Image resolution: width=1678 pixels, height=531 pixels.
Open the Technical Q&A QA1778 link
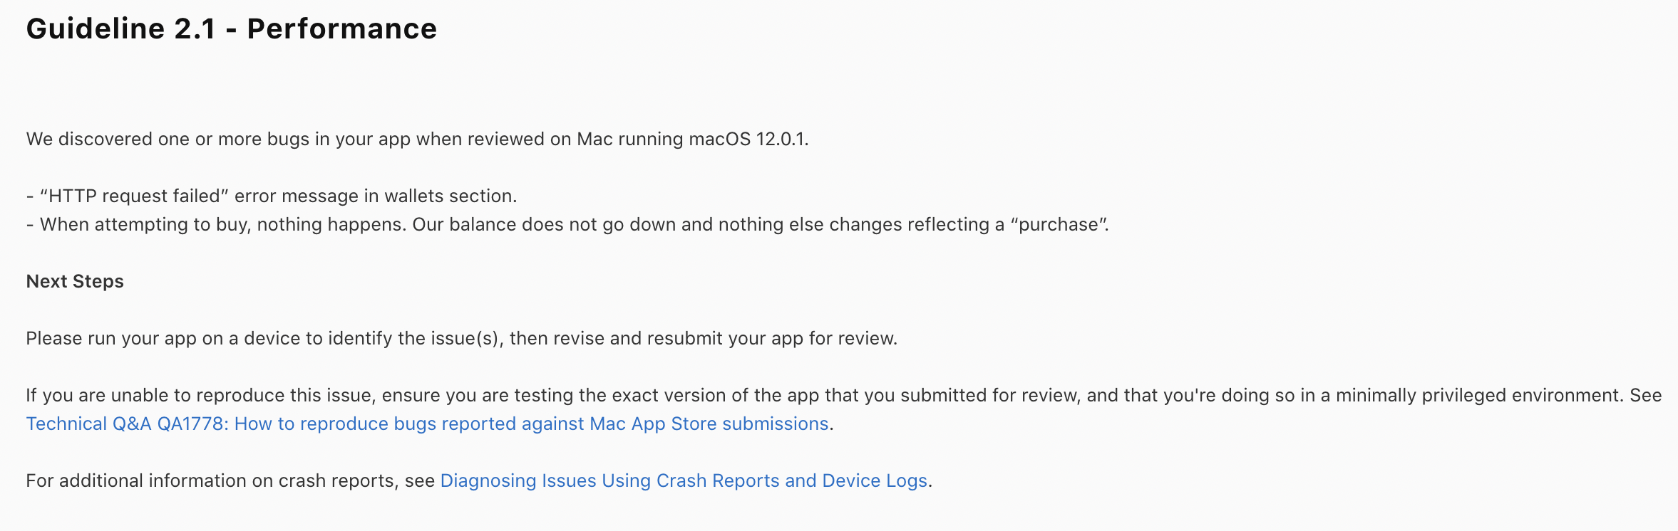tap(426, 424)
